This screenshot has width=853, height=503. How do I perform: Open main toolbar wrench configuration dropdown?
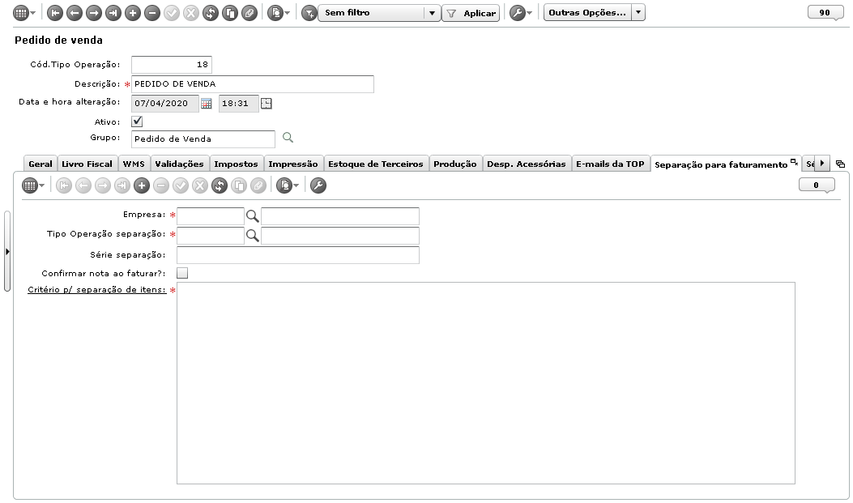click(x=521, y=13)
